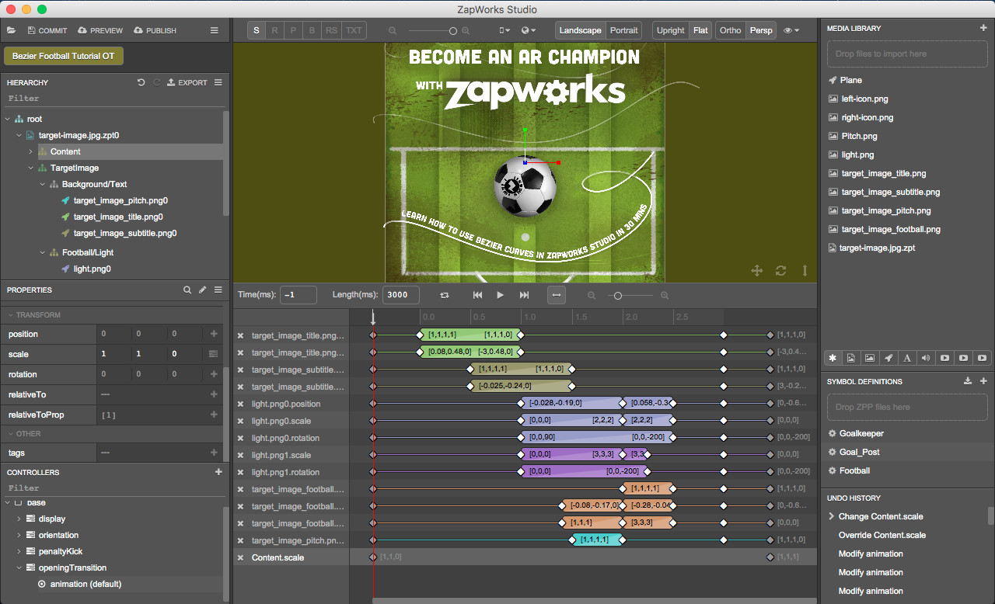Switch camera orientation to Flat

[x=699, y=30]
